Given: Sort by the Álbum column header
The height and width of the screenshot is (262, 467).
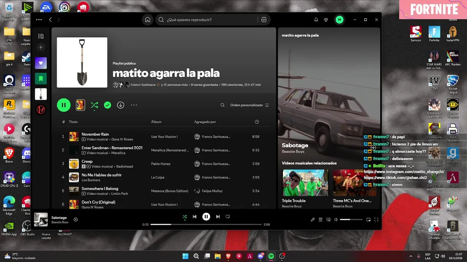Looking at the screenshot, I should pos(156,122).
